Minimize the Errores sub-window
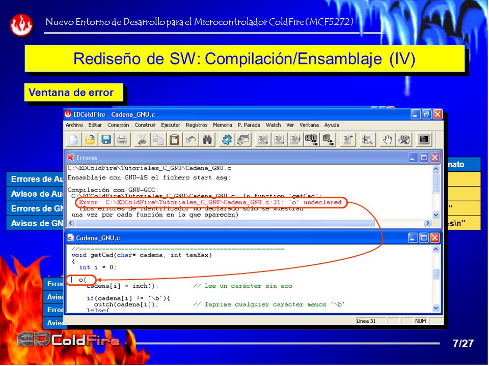This screenshot has width=489, height=366. pos(413,158)
